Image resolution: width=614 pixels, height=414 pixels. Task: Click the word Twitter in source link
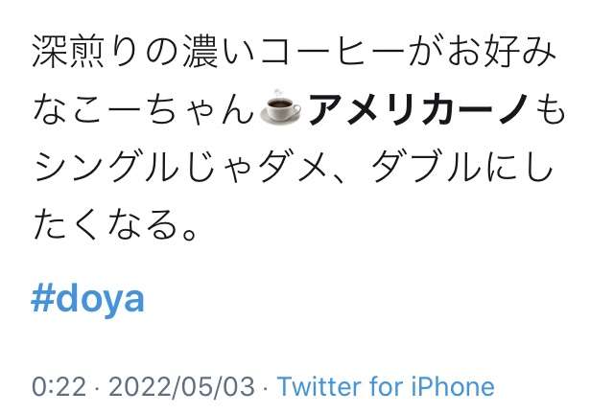319,386
